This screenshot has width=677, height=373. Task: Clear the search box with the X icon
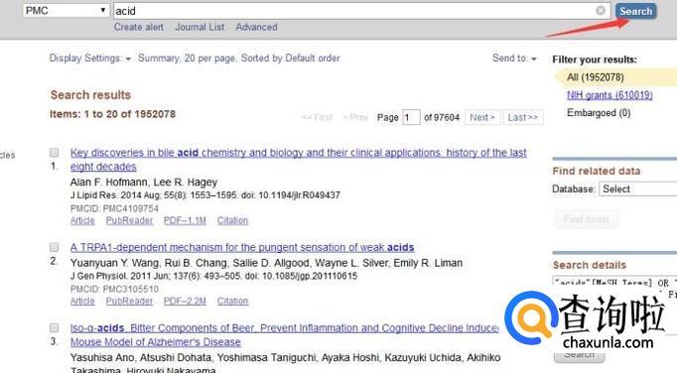point(601,10)
